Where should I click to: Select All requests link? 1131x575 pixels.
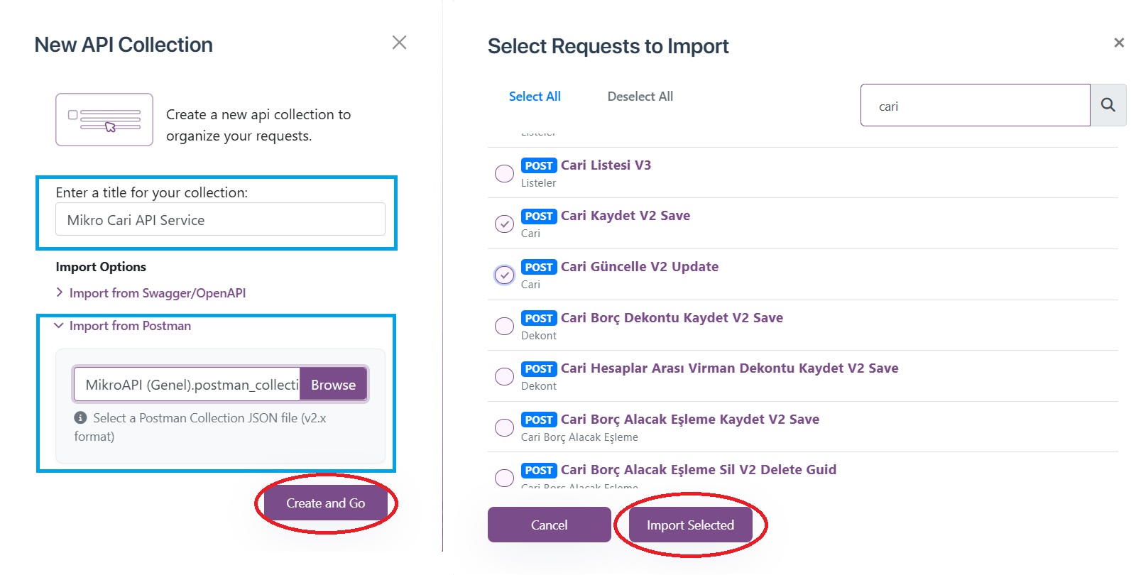coord(535,97)
